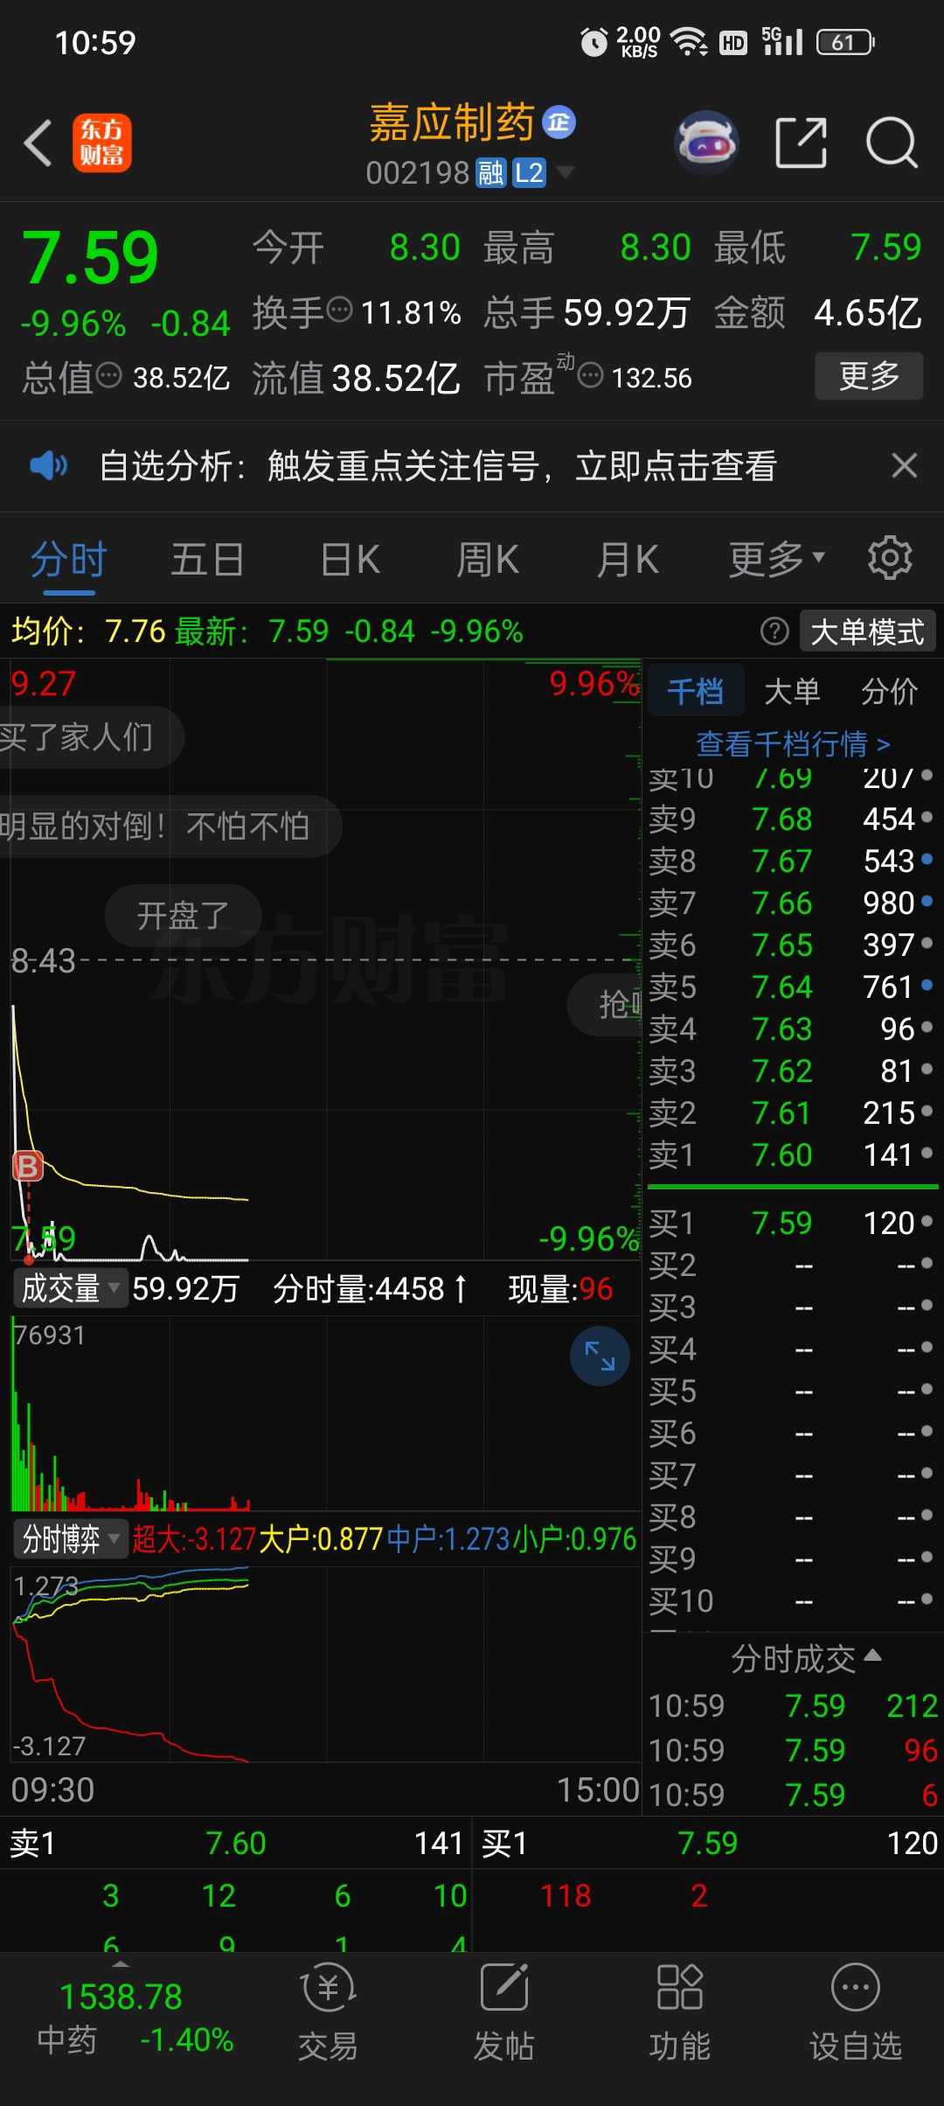Expand the 成交量 indicator dropdown
944x2106 pixels.
tap(70, 1288)
